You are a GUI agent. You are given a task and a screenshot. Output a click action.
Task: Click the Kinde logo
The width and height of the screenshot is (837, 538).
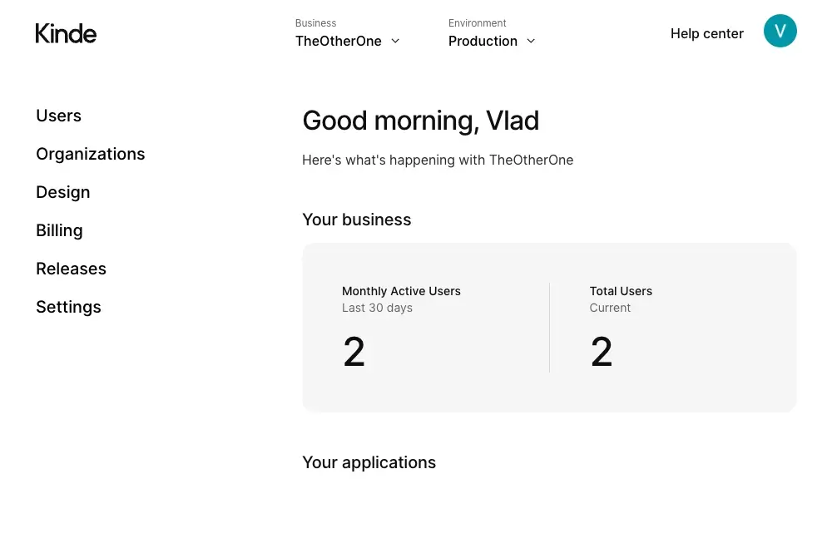point(66,33)
